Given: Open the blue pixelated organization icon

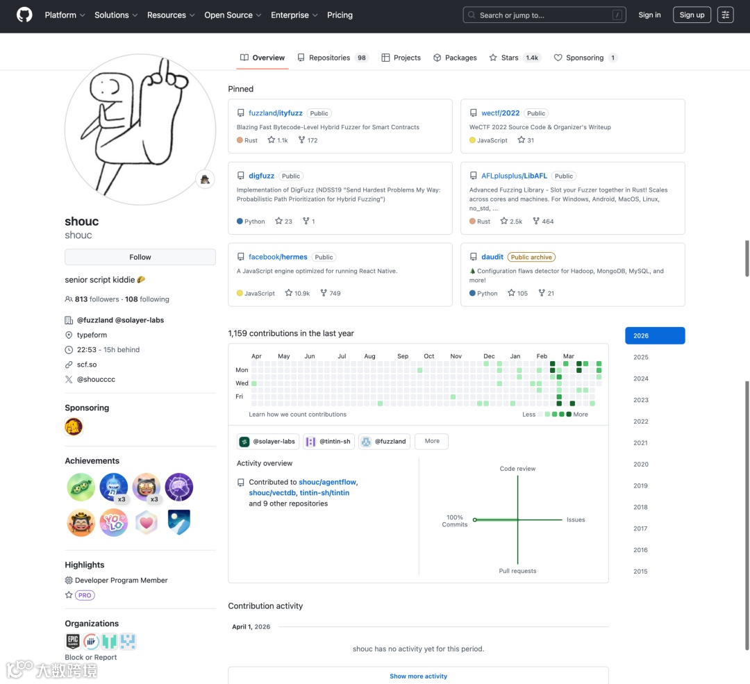Looking at the screenshot, I should 128,641.
